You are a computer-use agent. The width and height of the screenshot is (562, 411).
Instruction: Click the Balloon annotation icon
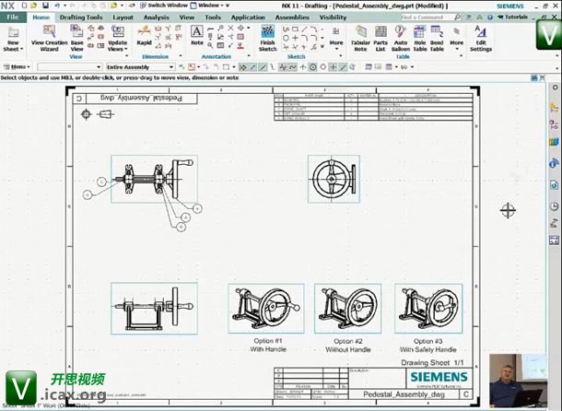(x=220, y=28)
